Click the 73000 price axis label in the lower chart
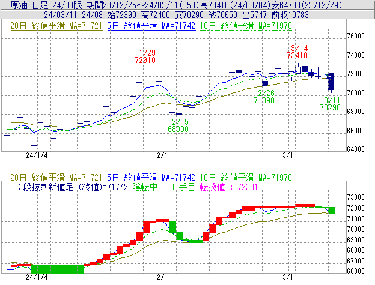Viewport: 375px width, 285px height. pos(356,197)
